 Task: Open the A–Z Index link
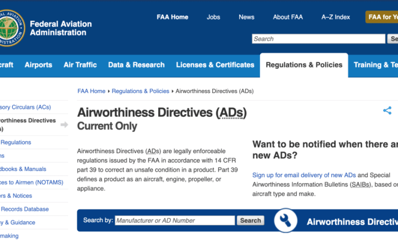[336, 17]
